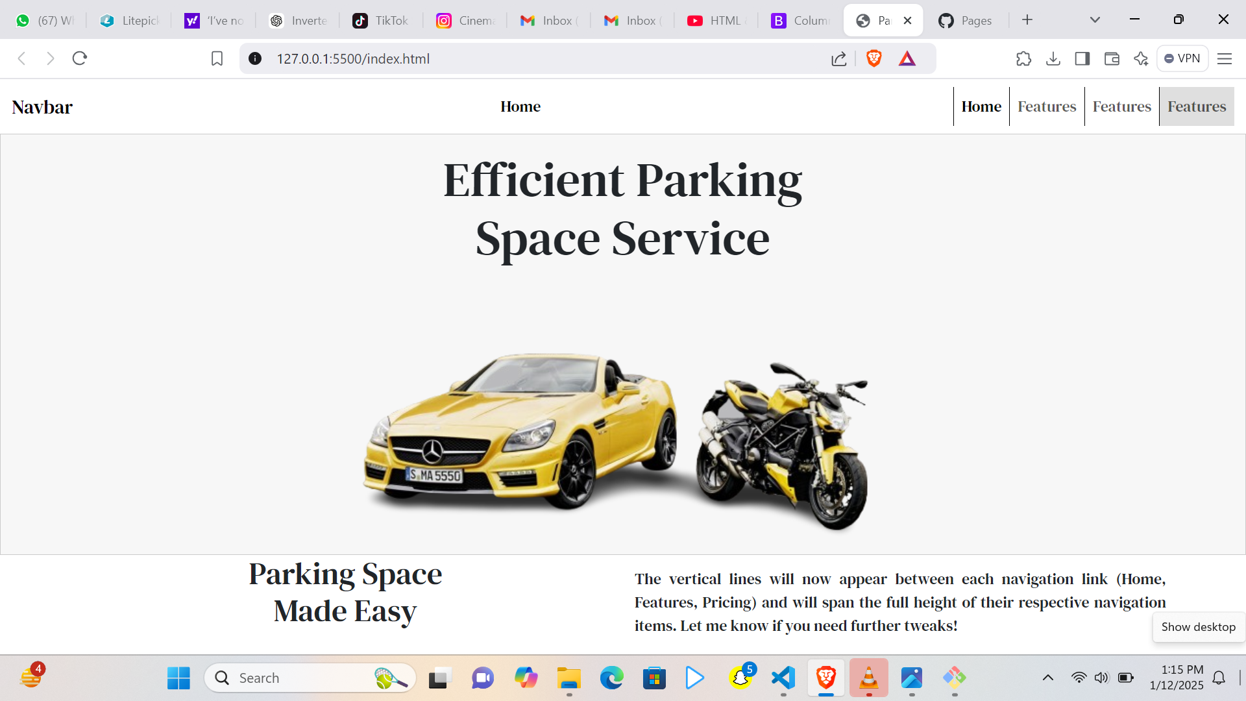The image size is (1246, 701).
Task: Switch to the Inverte ChatGPT tab
Action: 299,20
